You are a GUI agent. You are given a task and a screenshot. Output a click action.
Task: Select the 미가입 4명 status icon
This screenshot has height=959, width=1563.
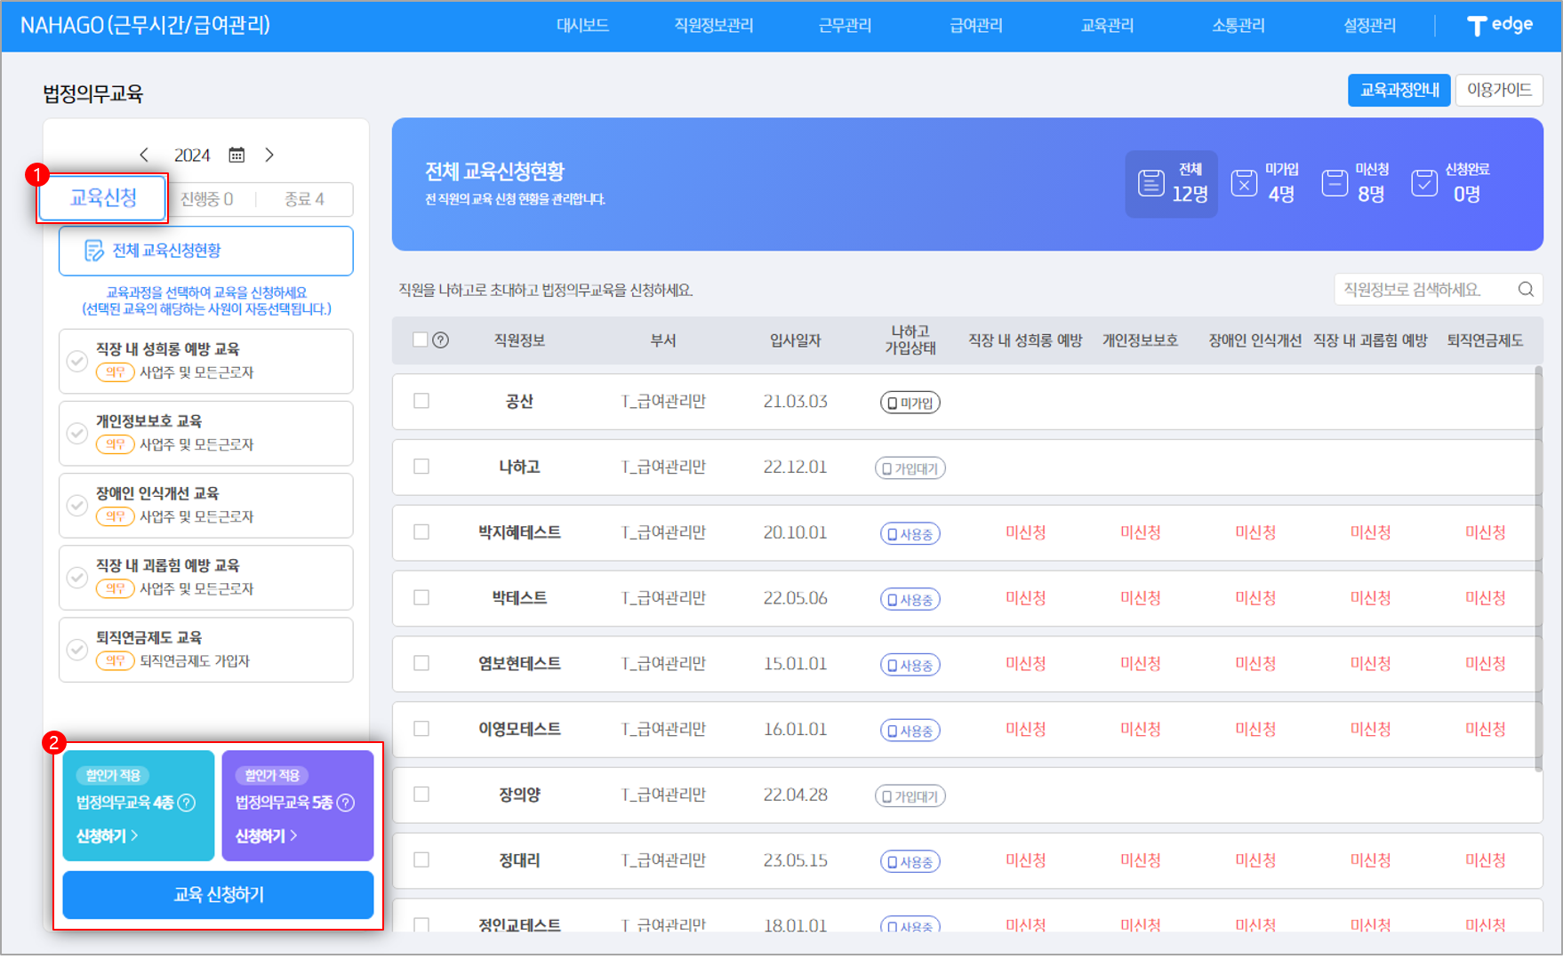1244,183
